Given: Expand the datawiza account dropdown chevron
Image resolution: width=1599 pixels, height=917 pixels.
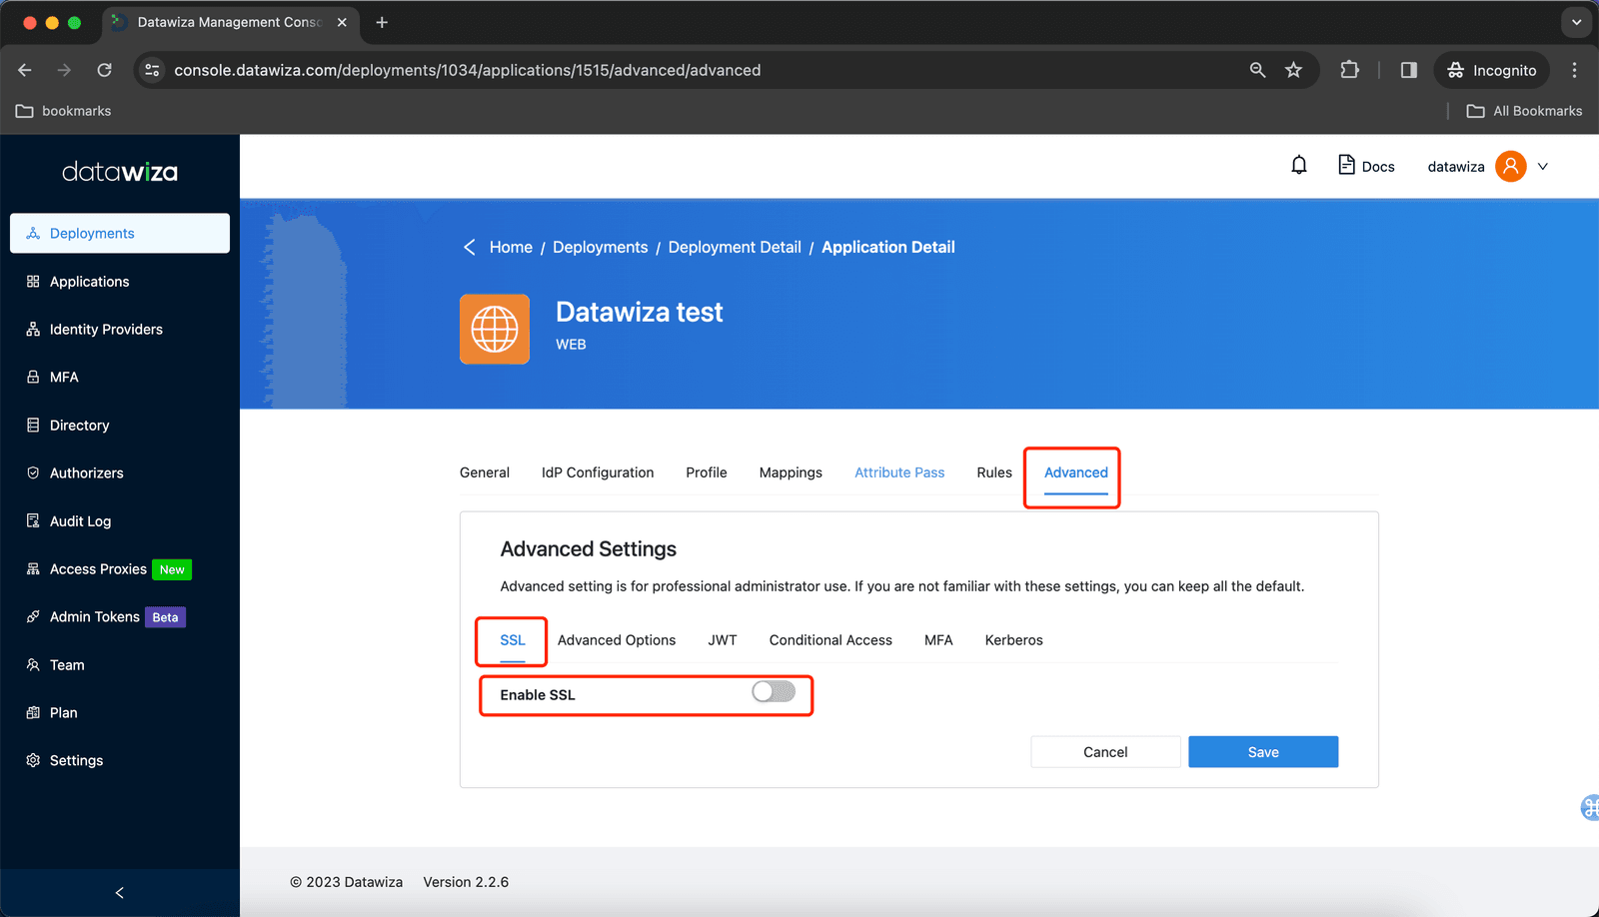Looking at the screenshot, I should click(x=1543, y=167).
